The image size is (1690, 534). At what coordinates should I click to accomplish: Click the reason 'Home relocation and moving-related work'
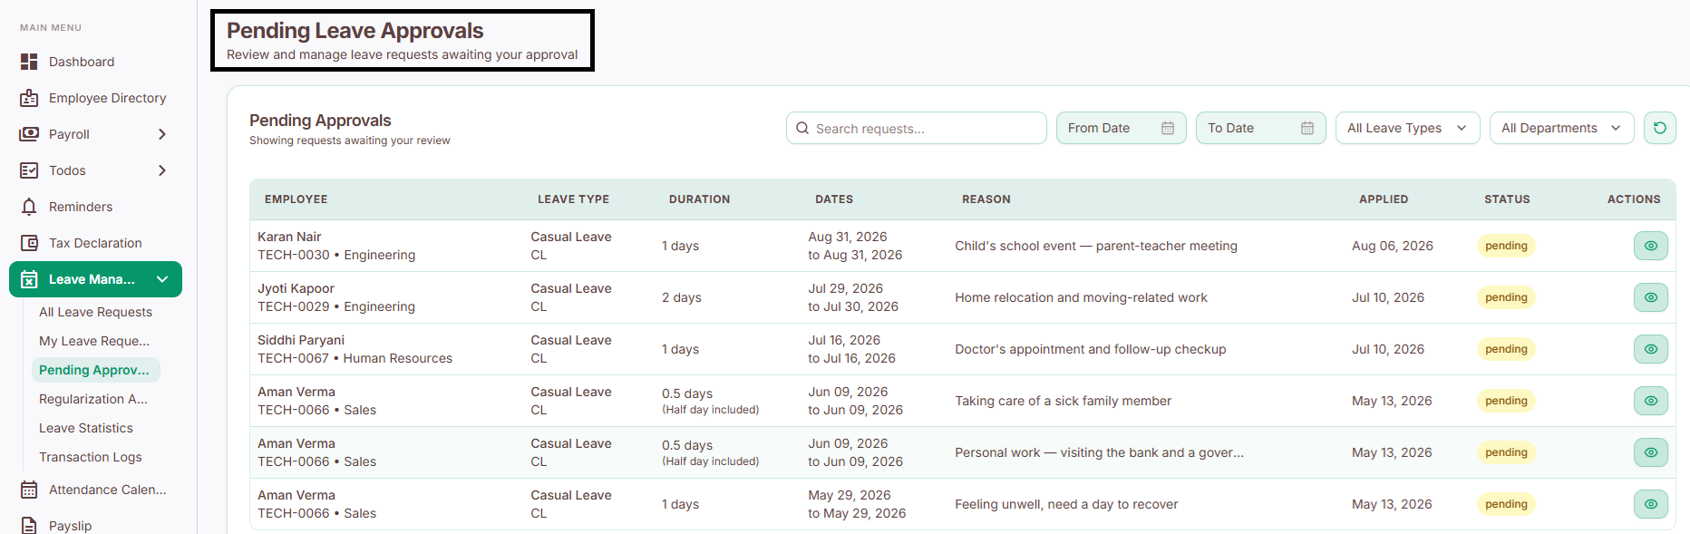tap(1081, 297)
